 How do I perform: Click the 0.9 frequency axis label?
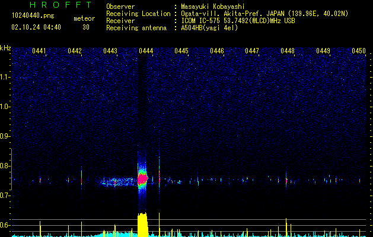click(5, 136)
